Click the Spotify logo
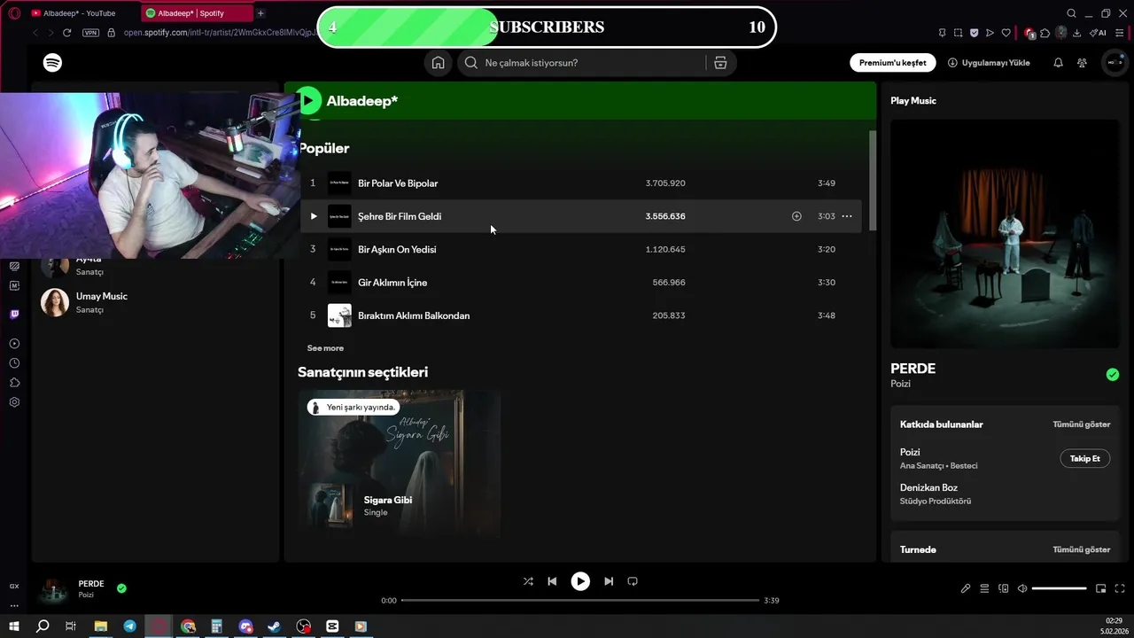Screen dimensions: 1134x638 (x=53, y=63)
